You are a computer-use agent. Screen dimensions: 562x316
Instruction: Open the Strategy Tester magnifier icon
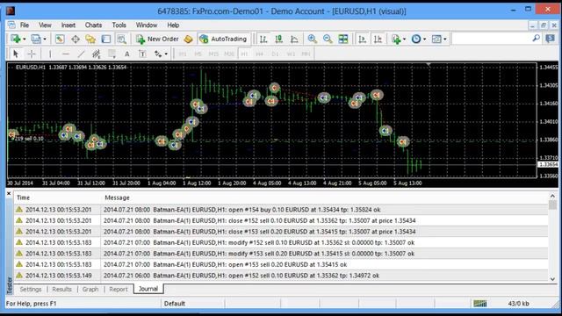[x=121, y=39]
